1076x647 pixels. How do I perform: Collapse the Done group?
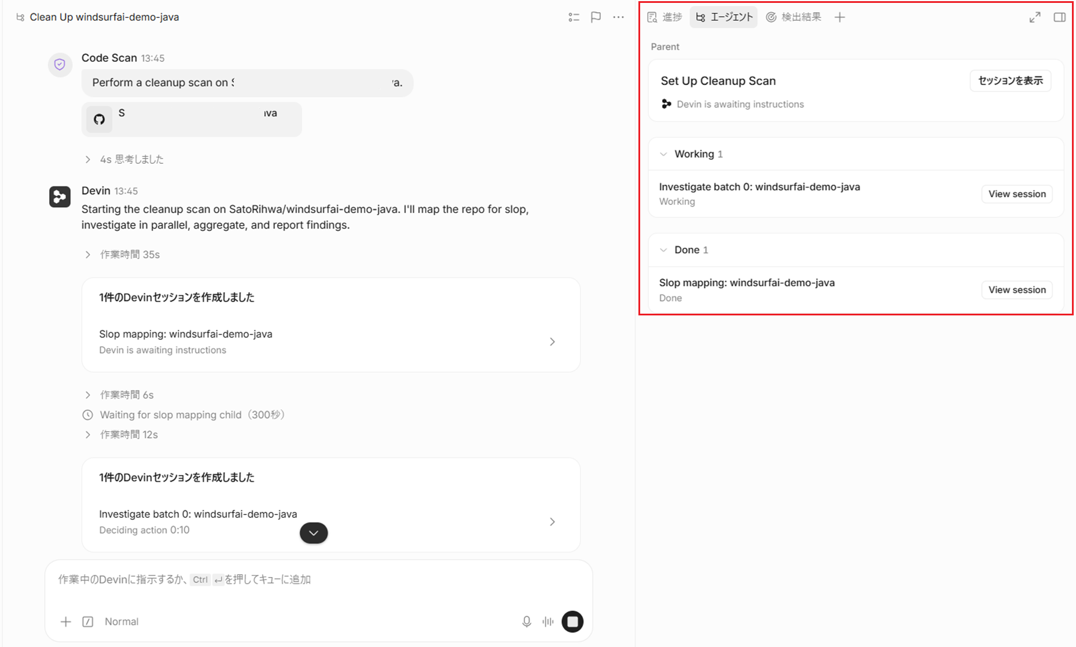pyautogui.click(x=664, y=250)
